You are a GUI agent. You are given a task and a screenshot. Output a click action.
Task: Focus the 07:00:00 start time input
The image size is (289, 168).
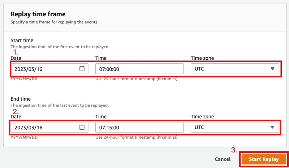139,69
